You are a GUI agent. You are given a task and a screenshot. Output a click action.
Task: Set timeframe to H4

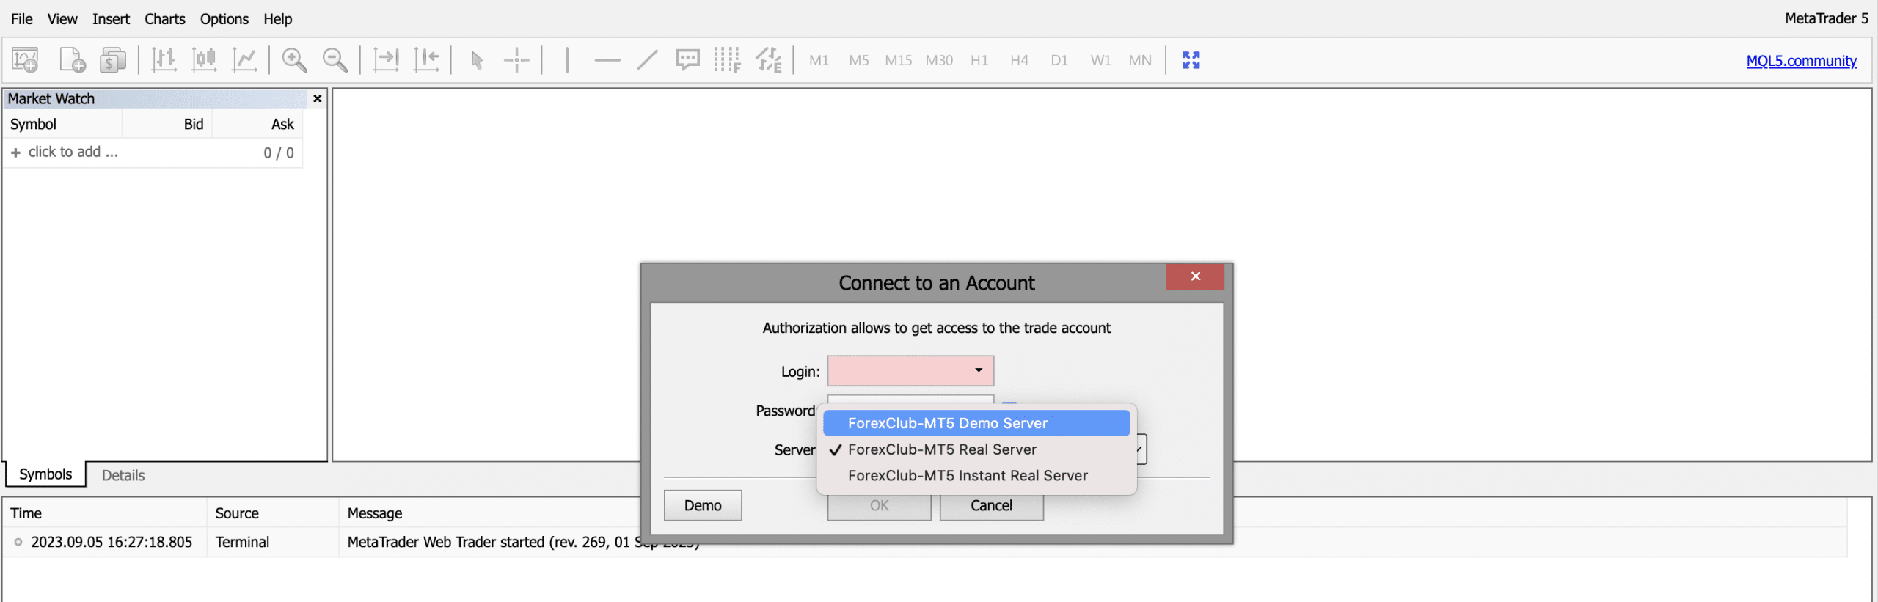click(x=1020, y=60)
